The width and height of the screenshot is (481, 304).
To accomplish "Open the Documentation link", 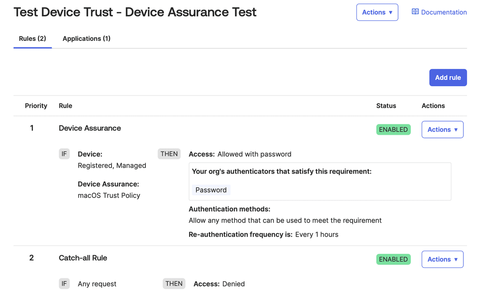I will 443,12.
